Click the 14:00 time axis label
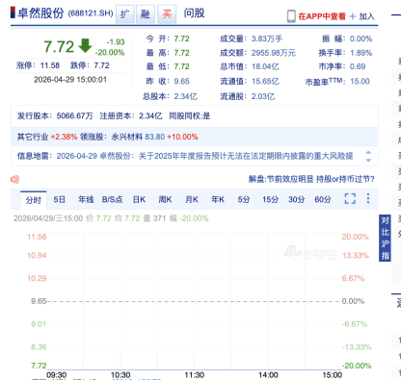Screen dimensions: 401x380 pyautogui.click(x=268, y=375)
